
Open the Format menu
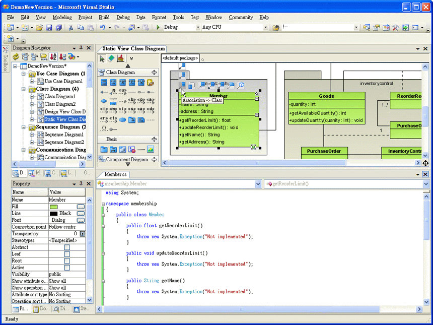[159, 18]
